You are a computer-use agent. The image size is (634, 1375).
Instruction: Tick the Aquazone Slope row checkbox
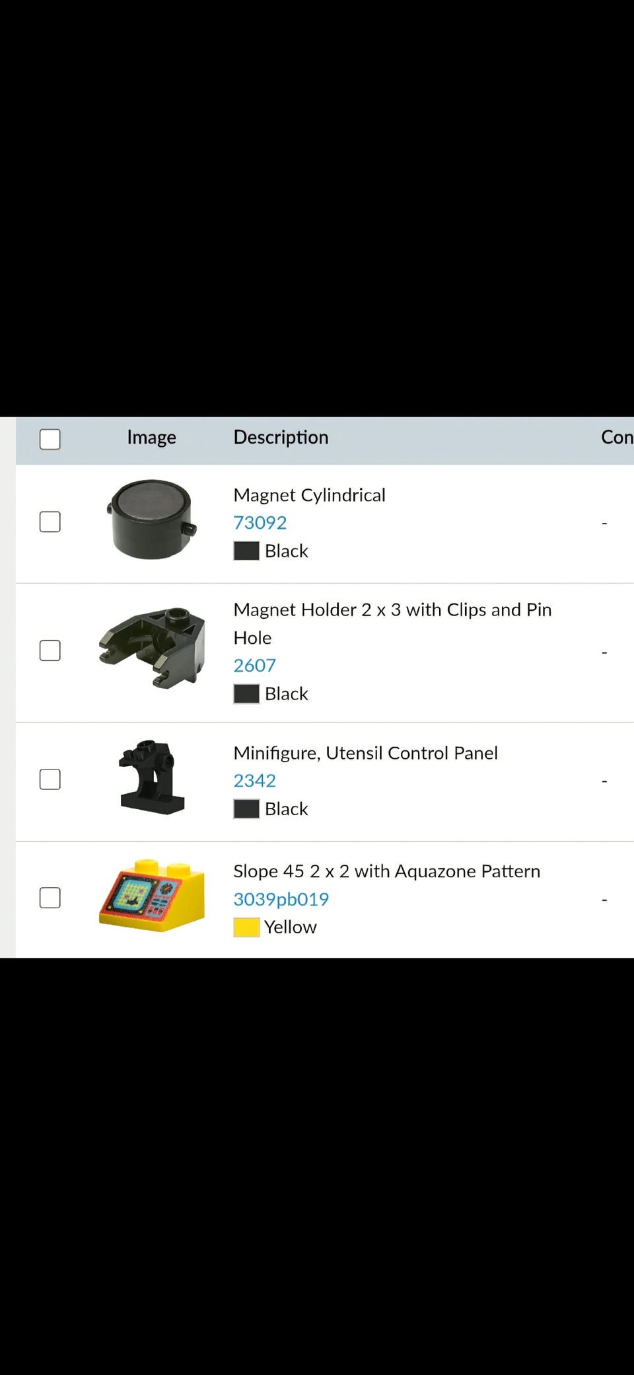tap(50, 898)
